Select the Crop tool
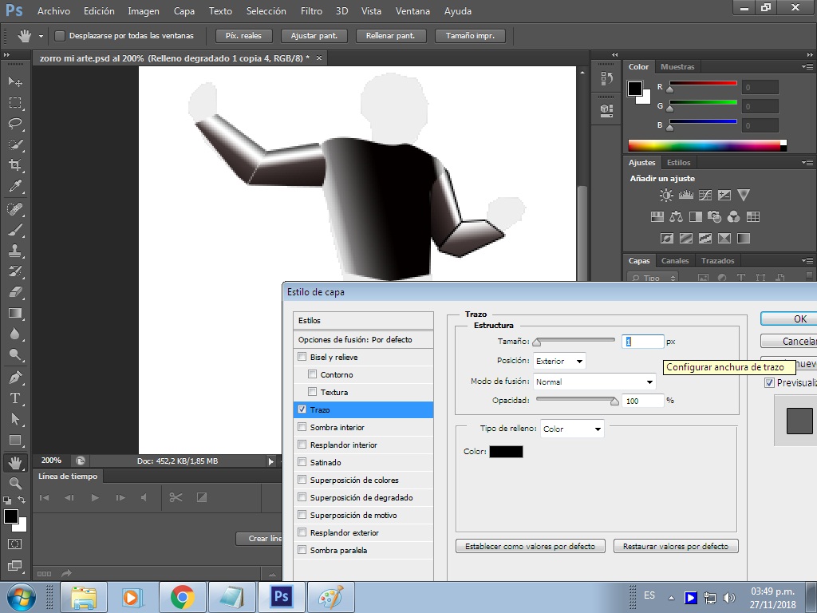817x613 pixels. click(x=15, y=165)
